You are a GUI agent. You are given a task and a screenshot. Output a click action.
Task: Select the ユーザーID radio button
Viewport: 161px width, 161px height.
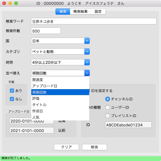click(x=108, y=107)
